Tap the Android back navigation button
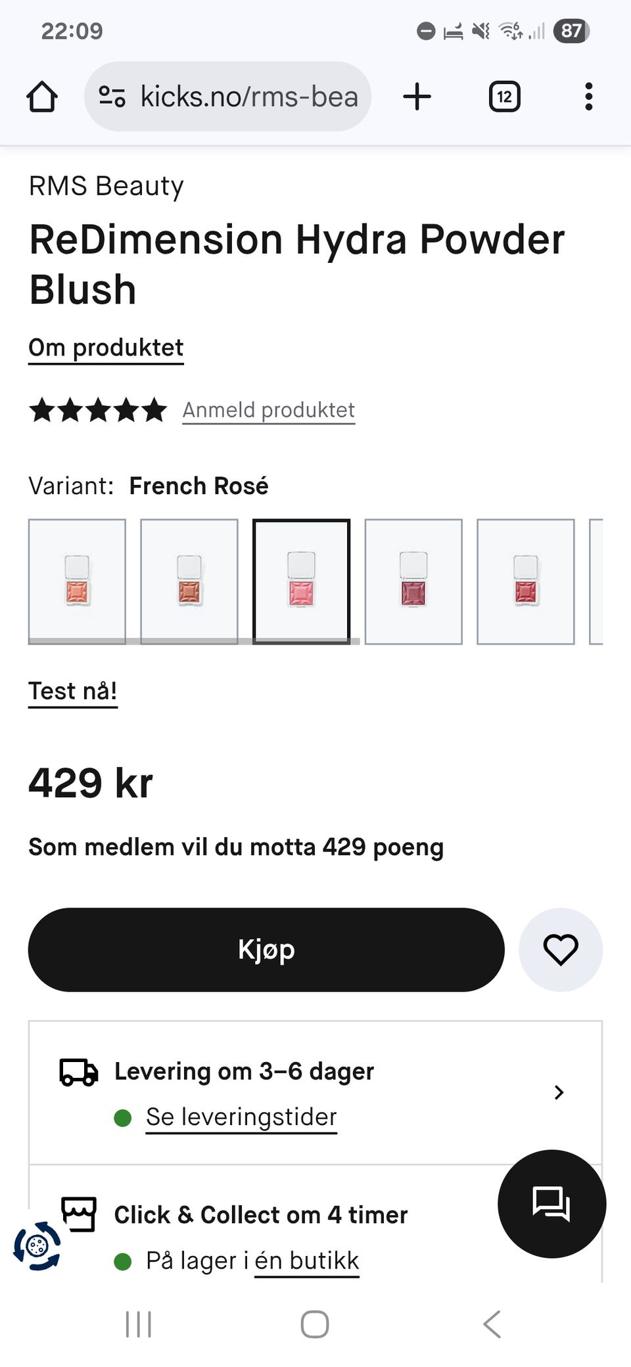Image resolution: width=631 pixels, height=1367 pixels. point(492,1324)
